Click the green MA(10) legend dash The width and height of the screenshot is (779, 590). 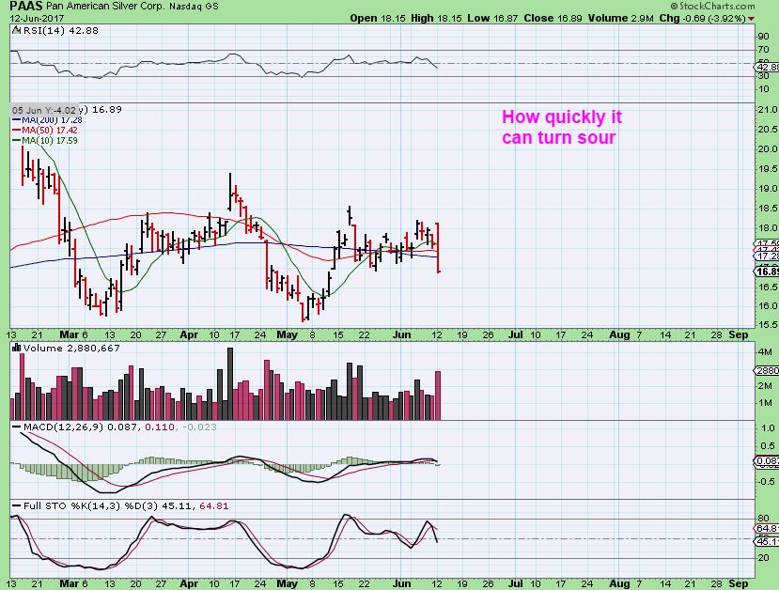[16, 141]
